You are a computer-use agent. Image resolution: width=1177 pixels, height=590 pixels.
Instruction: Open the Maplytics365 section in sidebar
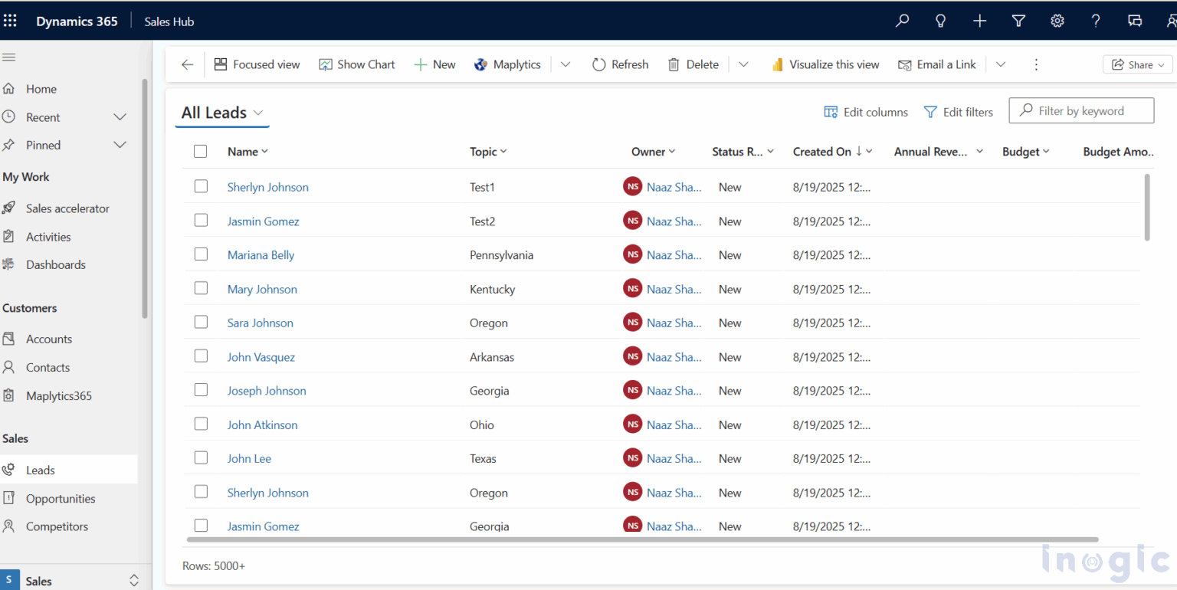(x=58, y=395)
